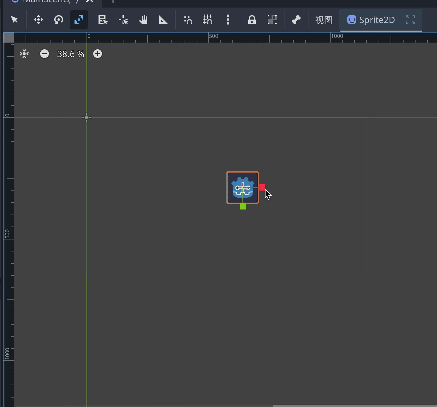Image resolution: width=437 pixels, height=407 pixels.
Task: Select the pivot change tool
Action: [x=123, y=20]
